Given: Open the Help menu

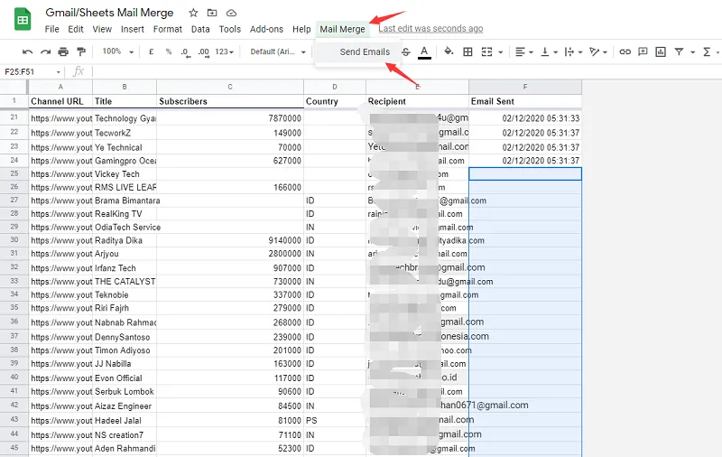Looking at the screenshot, I should pyautogui.click(x=301, y=29).
